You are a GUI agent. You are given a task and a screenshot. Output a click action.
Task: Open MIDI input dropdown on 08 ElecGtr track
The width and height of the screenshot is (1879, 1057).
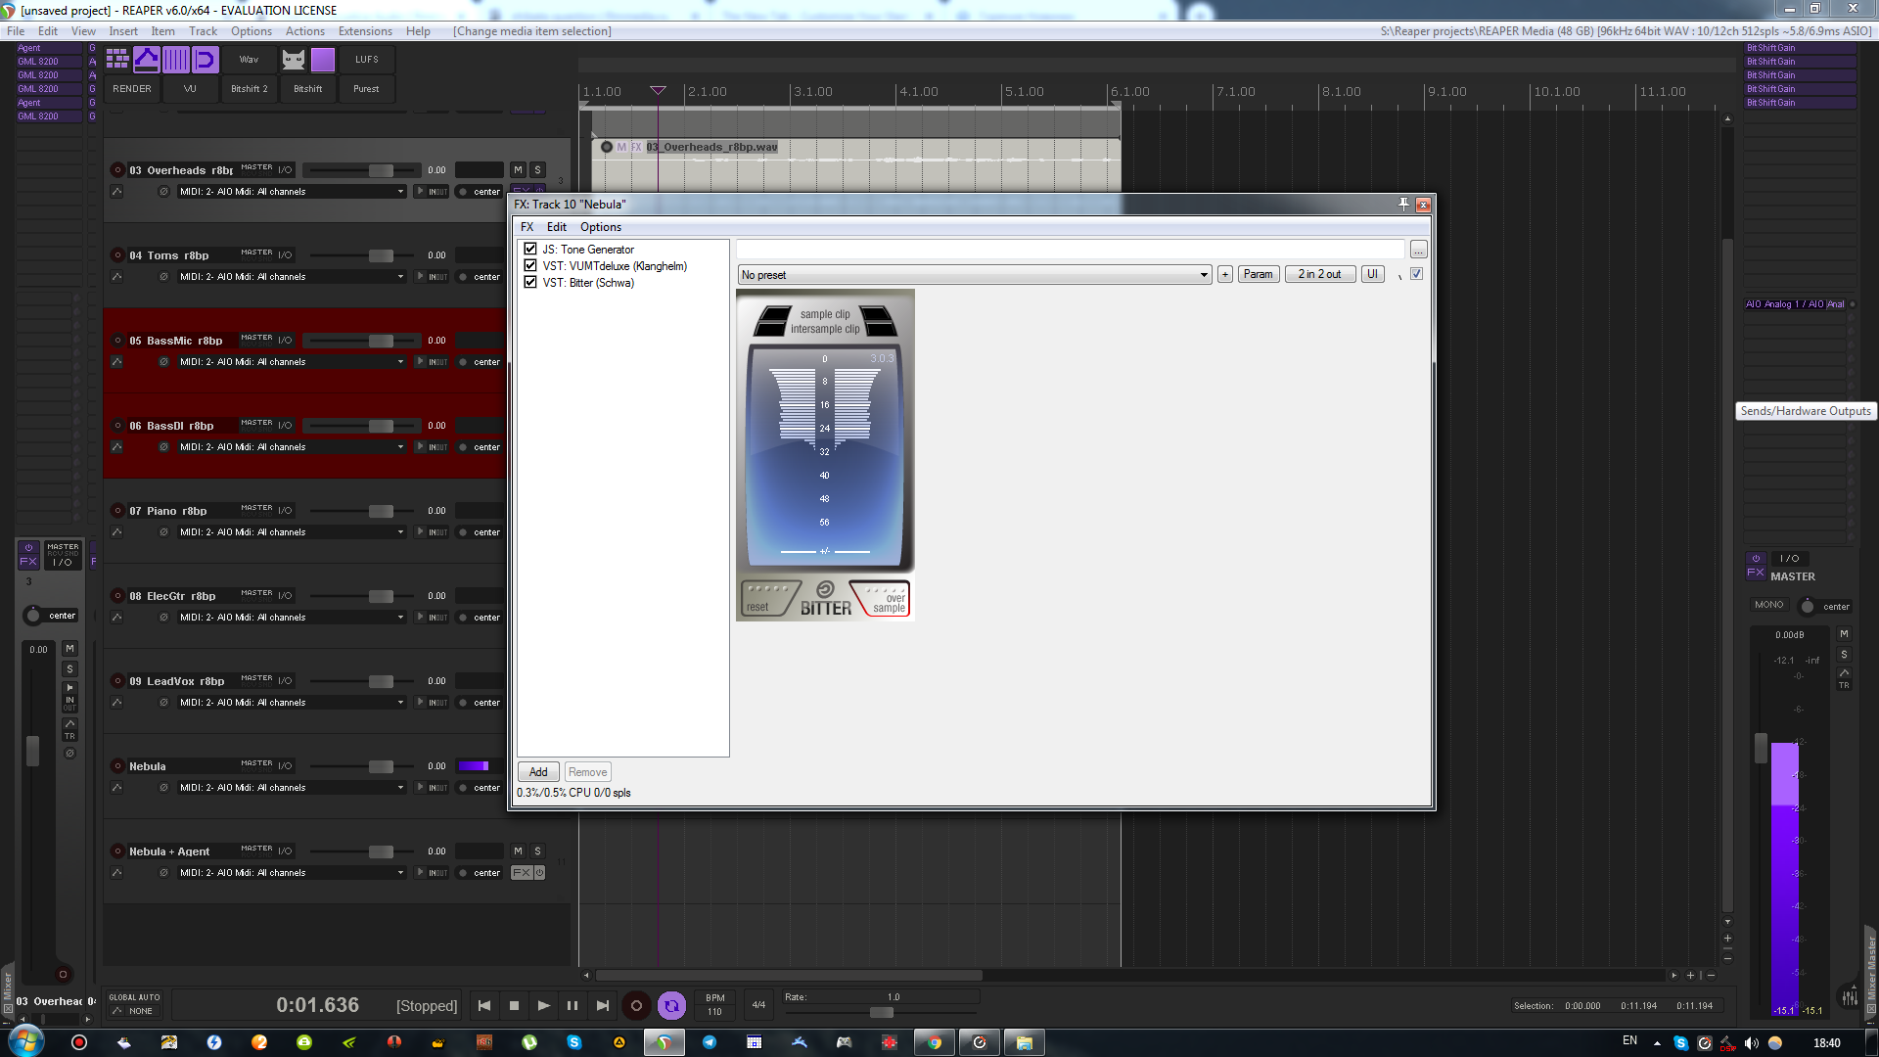pyautogui.click(x=292, y=618)
